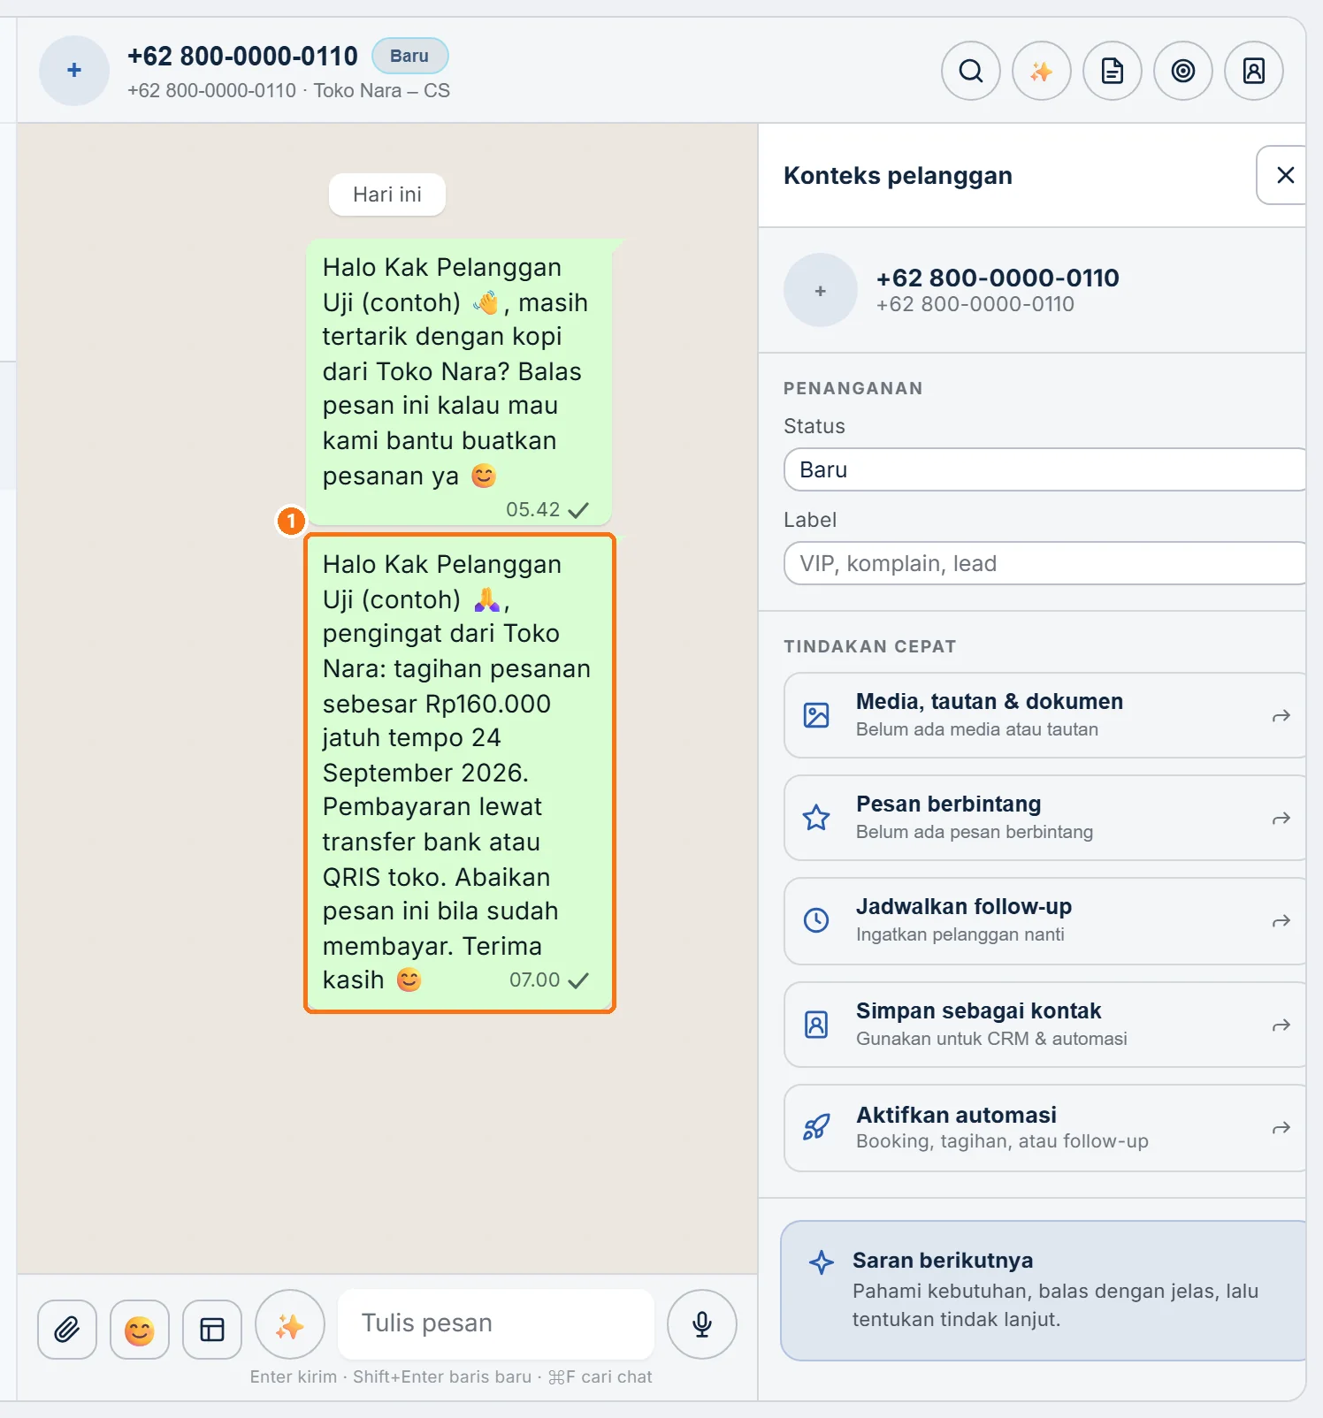This screenshot has width=1323, height=1418.
Task: Click arrow on Media, tautan & dokumen row
Action: (1281, 715)
